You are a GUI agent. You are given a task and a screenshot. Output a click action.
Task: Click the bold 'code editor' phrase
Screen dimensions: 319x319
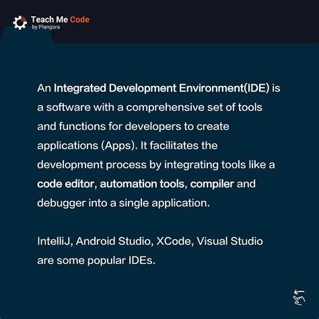pyautogui.click(x=66, y=184)
